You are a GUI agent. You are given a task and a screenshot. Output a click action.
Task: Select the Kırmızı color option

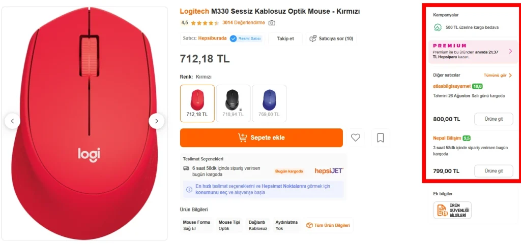pos(197,103)
